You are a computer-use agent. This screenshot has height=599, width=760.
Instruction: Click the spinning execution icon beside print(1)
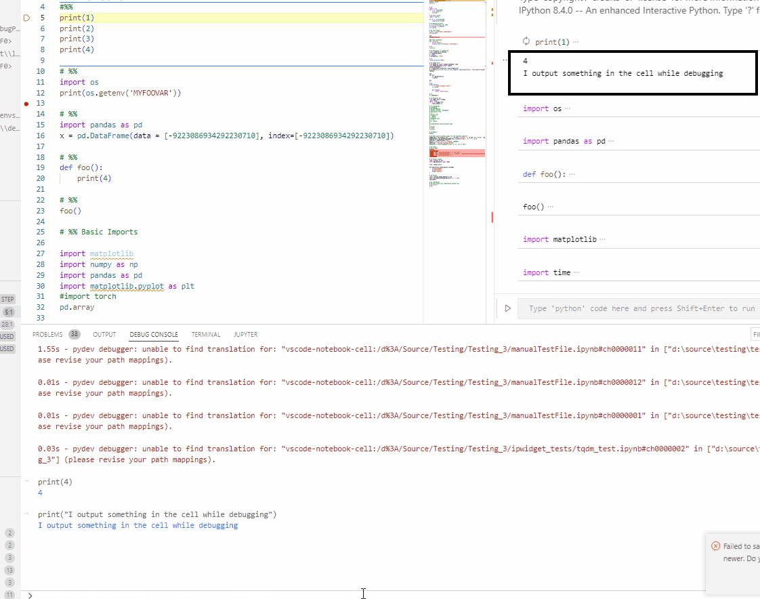[x=526, y=42]
